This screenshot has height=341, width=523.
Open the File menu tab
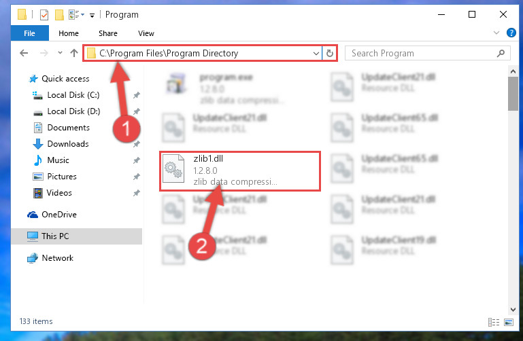click(x=30, y=33)
